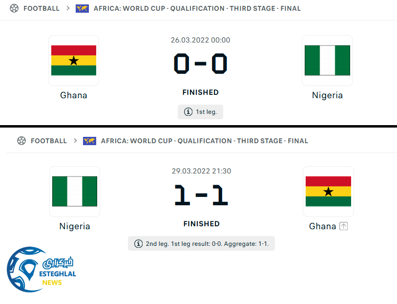Open the Africa World Cup Qualification link for the 1st leg

[x=197, y=8]
